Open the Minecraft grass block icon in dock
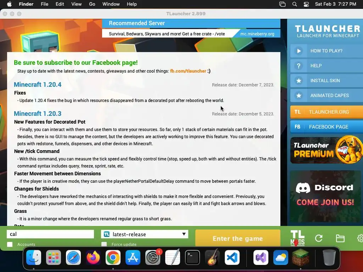Viewport: 363px width, 272px height. click(301, 257)
